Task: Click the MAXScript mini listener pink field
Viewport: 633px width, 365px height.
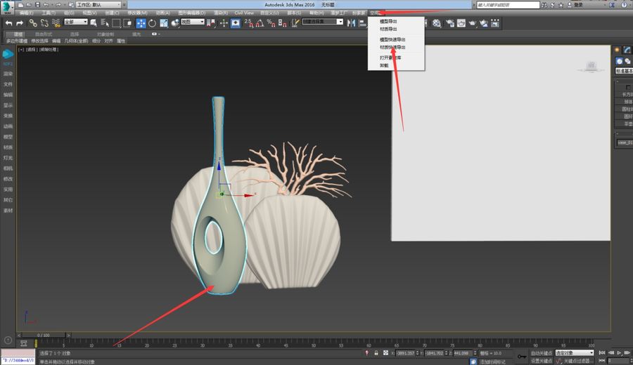Action: (x=18, y=353)
